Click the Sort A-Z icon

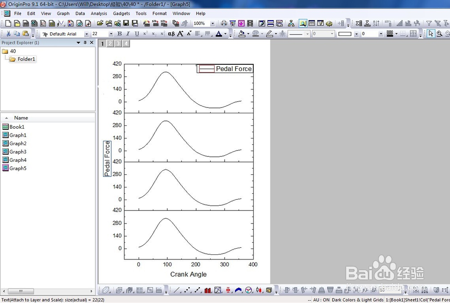pos(376,23)
